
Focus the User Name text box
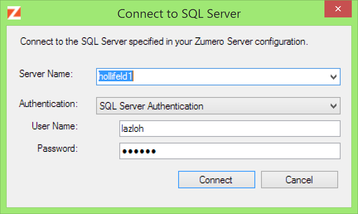tap(230, 129)
